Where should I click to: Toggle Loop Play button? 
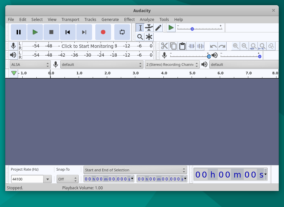click(x=122, y=32)
